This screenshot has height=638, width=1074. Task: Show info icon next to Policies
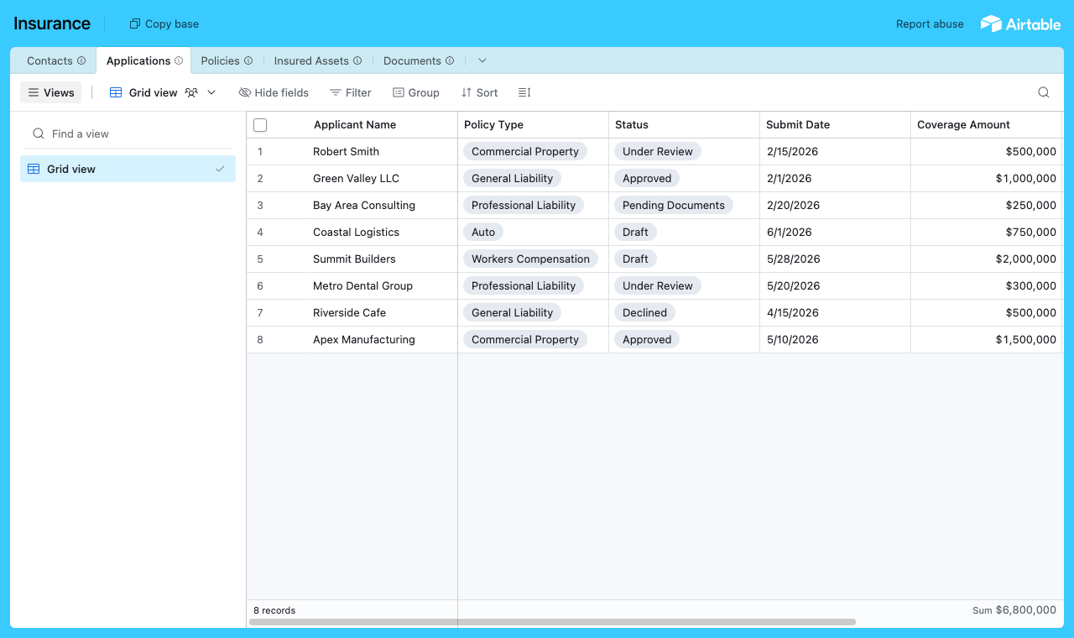point(248,60)
